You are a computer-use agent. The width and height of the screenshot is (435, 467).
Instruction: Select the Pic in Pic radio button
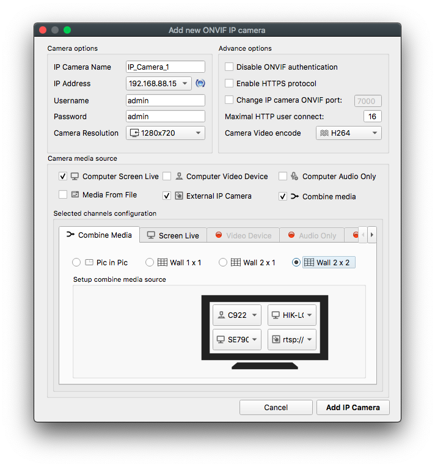[x=76, y=262]
